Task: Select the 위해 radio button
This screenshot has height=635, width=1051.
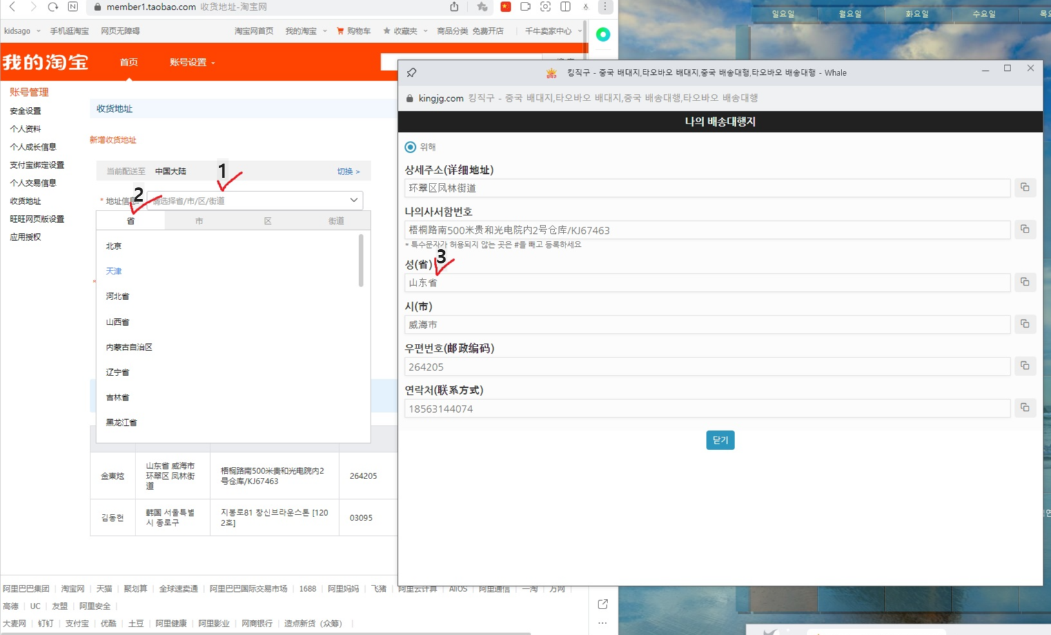Action: click(410, 147)
